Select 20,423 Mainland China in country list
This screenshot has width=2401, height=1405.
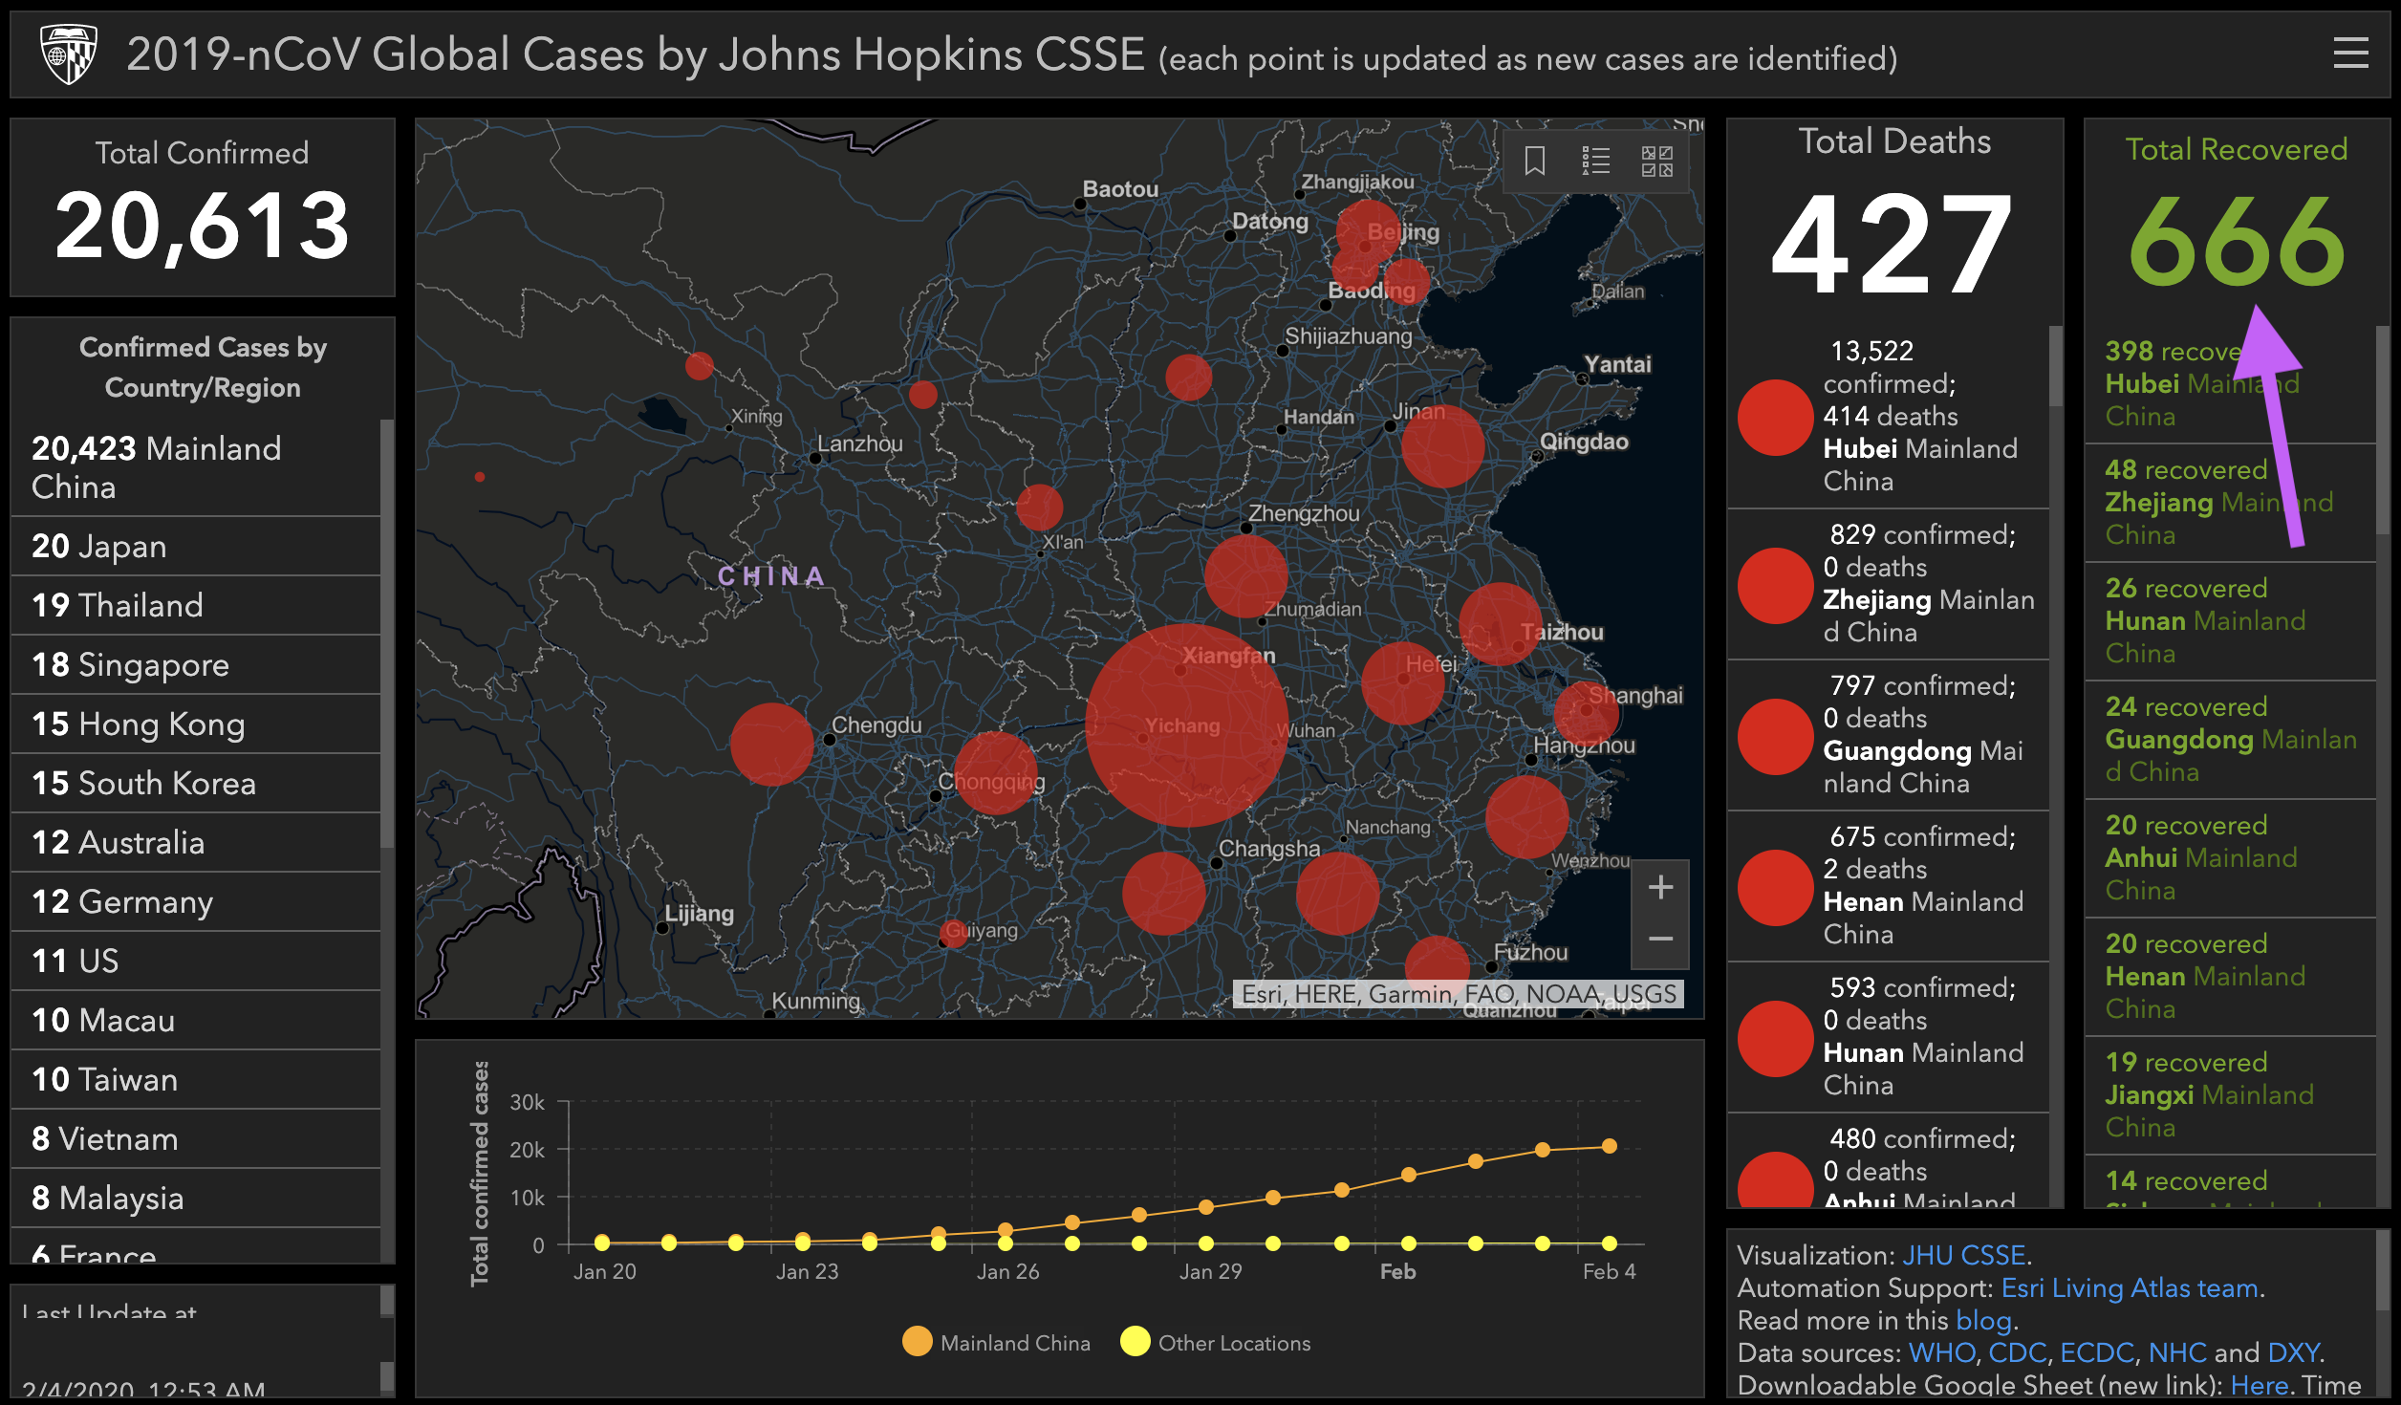point(195,467)
